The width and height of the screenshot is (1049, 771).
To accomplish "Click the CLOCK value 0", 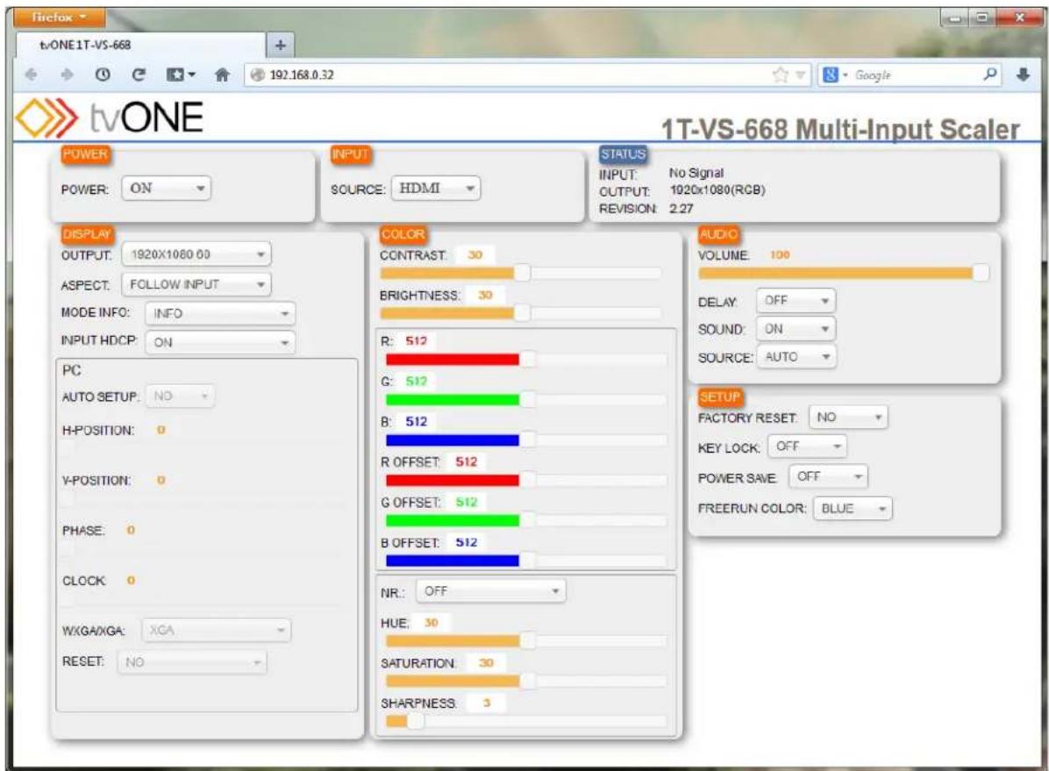I will [x=132, y=581].
